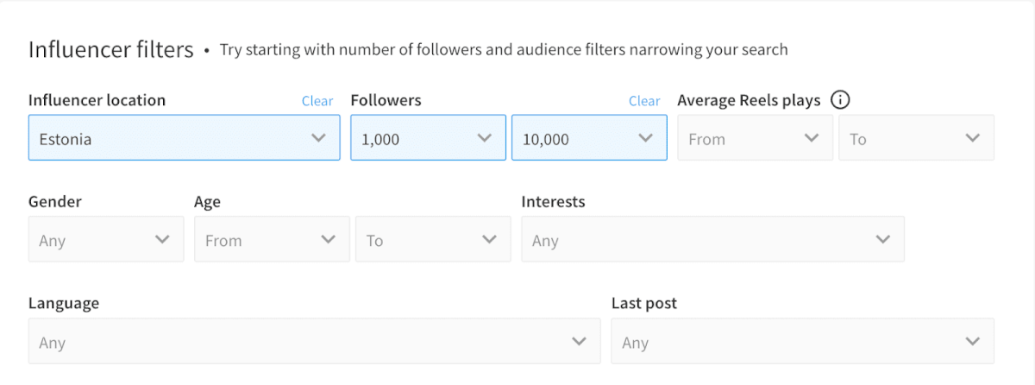Open the Influencer location dropdown showing Estonia
This screenshot has width=1035, height=385.
coord(172,138)
